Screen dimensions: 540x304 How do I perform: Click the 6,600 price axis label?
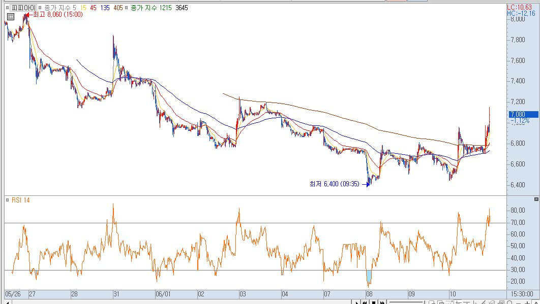(518, 164)
